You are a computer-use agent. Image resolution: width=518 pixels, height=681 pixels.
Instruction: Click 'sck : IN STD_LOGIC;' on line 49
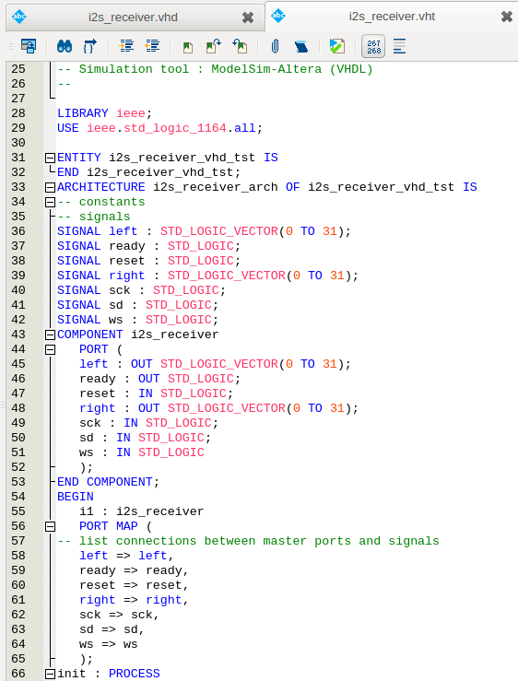click(148, 423)
